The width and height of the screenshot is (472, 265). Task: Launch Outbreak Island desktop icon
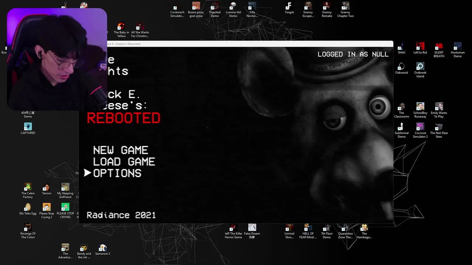click(x=420, y=70)
